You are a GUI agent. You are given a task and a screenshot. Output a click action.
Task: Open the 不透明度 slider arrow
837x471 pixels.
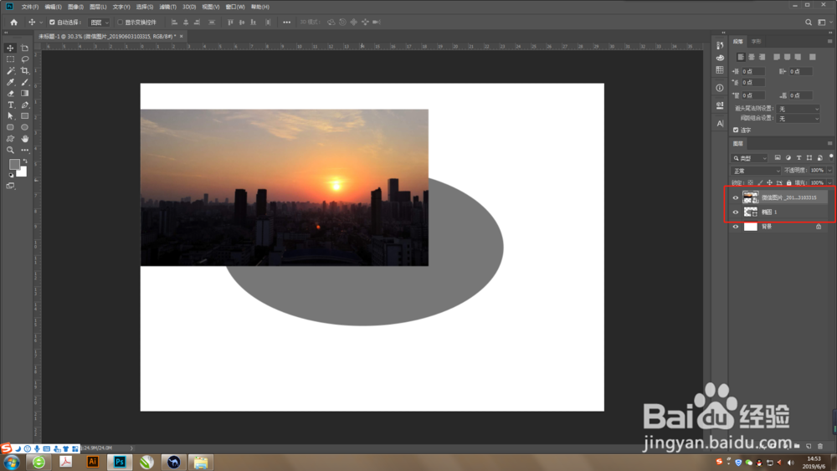(829, 171)
